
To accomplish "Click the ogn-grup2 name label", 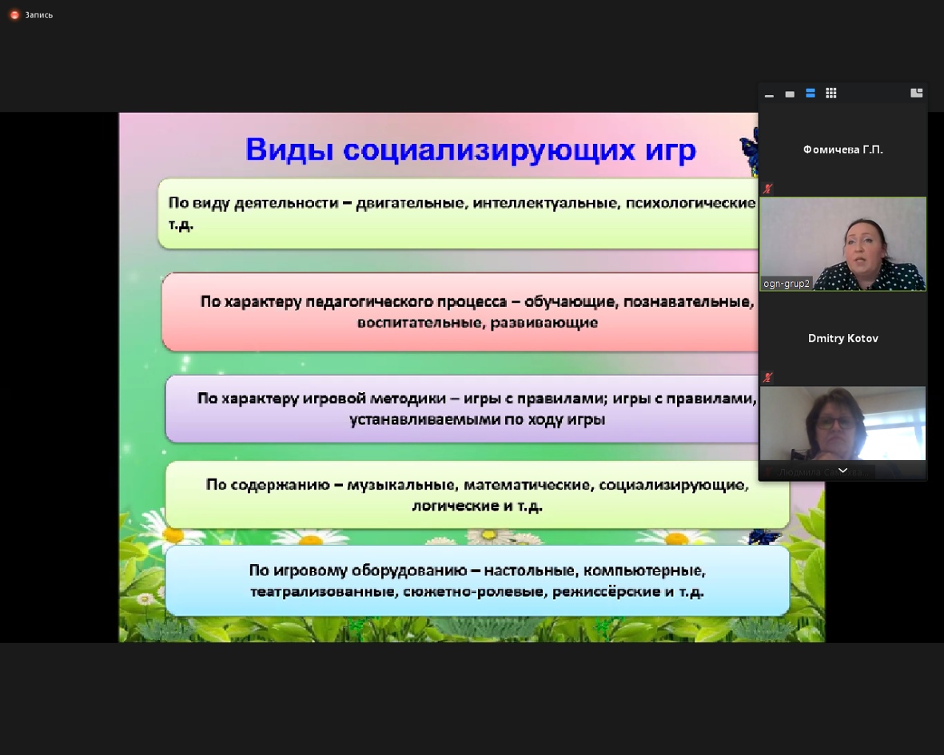I will pyautogui.click(x=787, y=284).
